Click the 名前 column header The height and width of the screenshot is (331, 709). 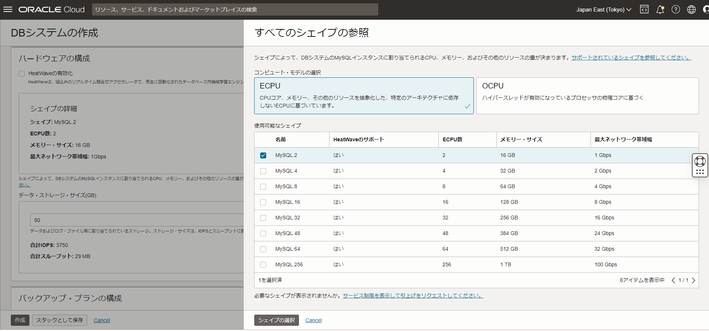coord(281,139)
